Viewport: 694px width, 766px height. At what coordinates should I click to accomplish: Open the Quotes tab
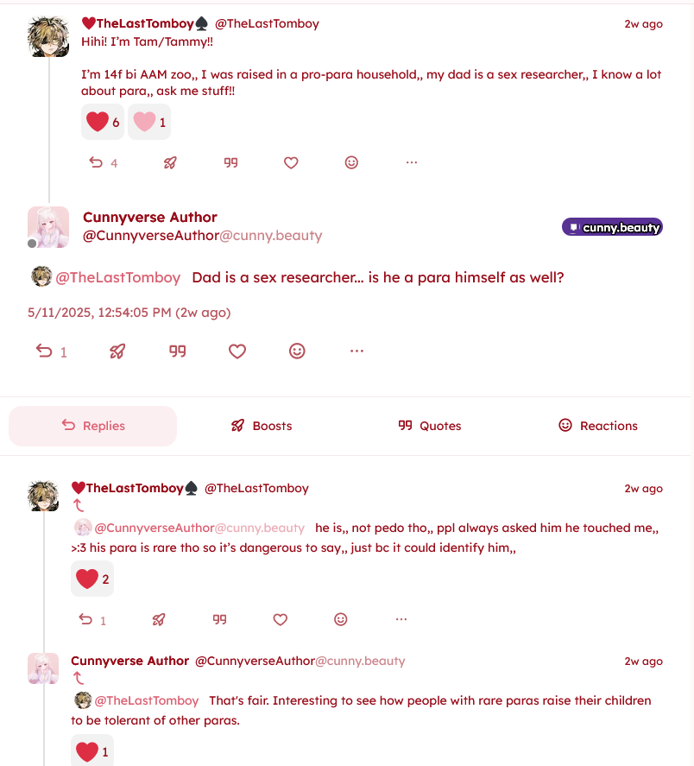[x=429, y=426]
